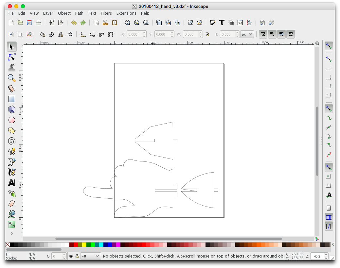Raise selection to top icon

(111, 34)
